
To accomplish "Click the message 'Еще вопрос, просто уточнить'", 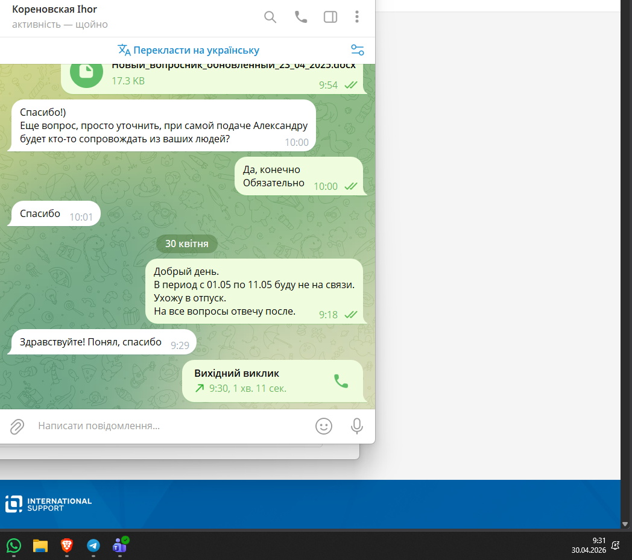I will click(x=161, y=126).
